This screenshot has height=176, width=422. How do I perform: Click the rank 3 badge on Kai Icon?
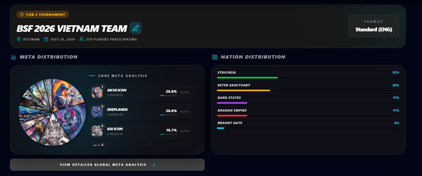point(102,125)
